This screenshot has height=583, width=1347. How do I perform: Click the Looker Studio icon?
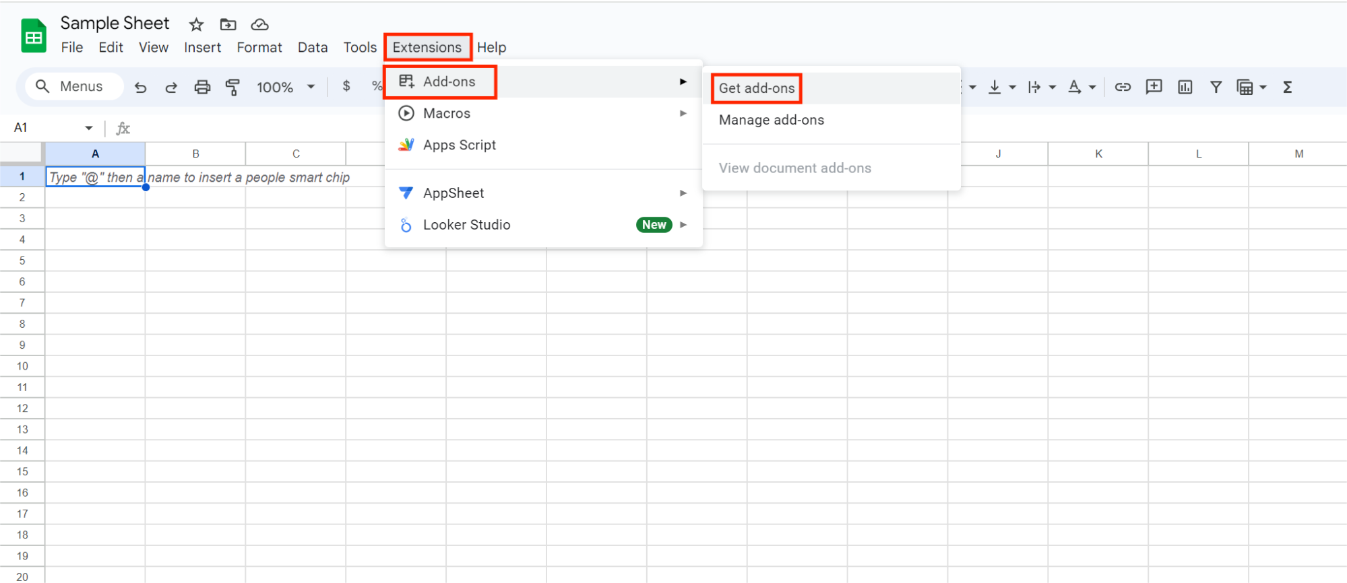point(406,225)
